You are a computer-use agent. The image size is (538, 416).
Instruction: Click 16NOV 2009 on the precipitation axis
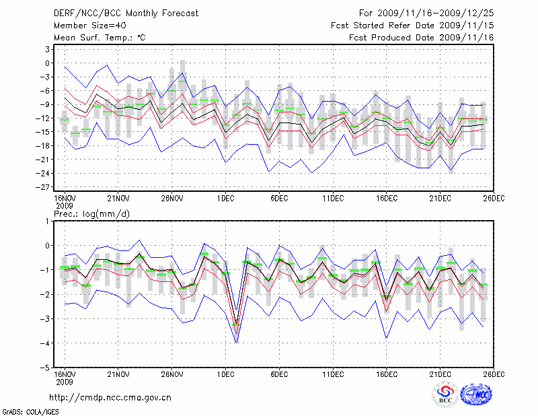[x=65, y=378]
